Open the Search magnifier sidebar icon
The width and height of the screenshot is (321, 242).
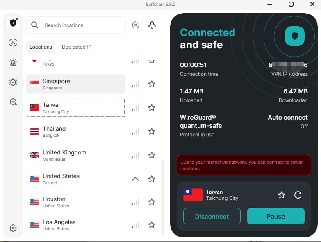coord(13,102)
